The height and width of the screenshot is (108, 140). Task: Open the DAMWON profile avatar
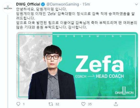(8, 8)
